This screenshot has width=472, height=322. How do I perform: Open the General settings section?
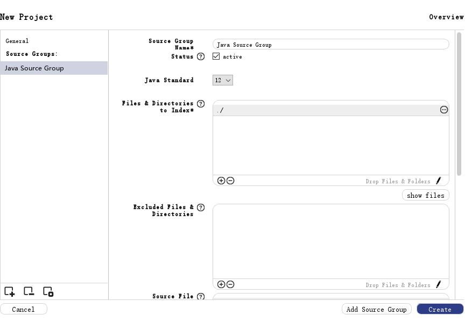(17, 41)
